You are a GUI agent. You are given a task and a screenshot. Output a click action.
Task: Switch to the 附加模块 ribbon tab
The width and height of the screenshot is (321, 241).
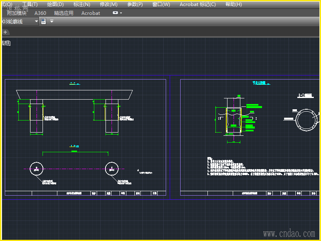(x=16, y=13)
